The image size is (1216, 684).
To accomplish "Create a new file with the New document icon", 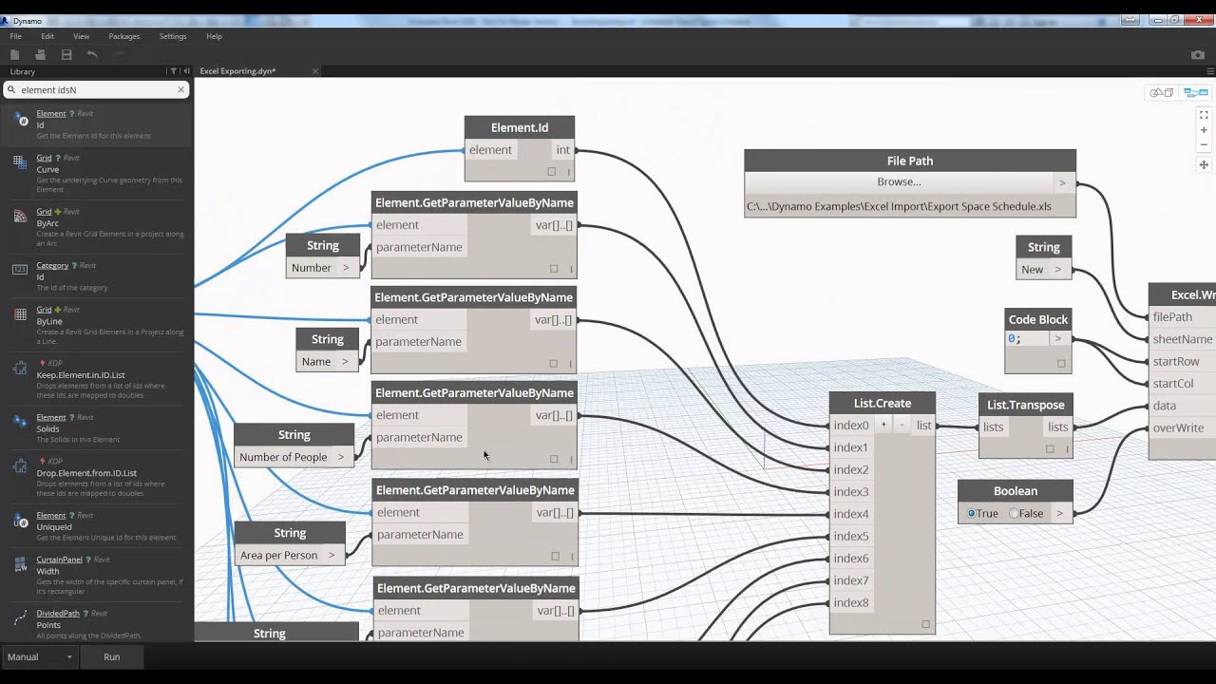I will pyautogui.click(x=14, y=54).
